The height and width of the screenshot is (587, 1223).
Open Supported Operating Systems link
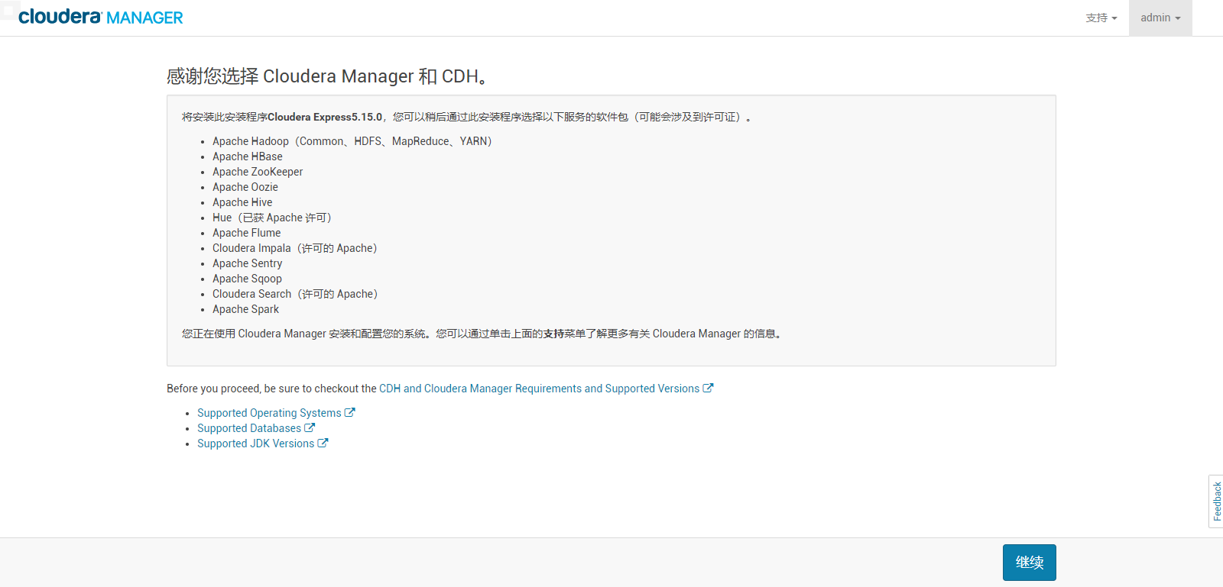click(275, 413)
